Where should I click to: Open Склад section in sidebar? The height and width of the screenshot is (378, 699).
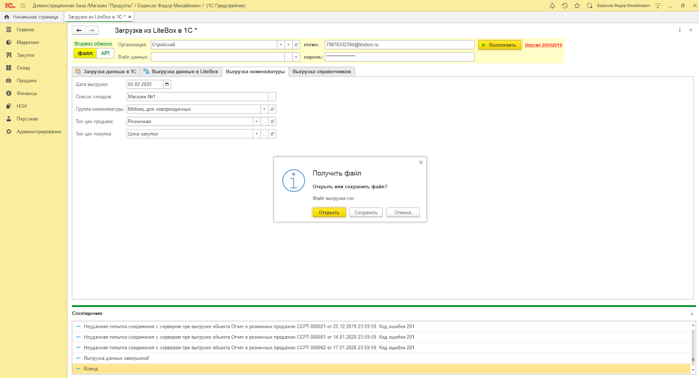tap(23, 68)
